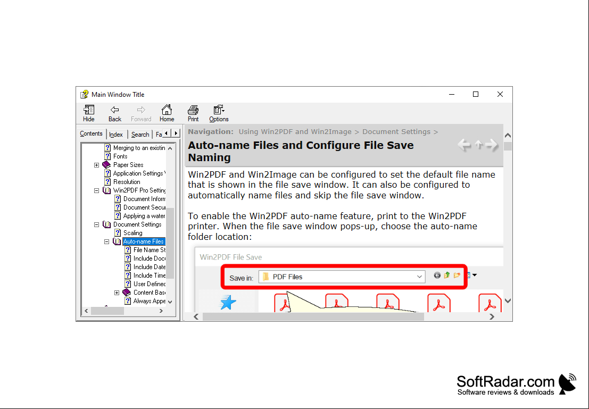589x409 pixels.
Task: Open the Application Settings topic
Action: (139, 173)
